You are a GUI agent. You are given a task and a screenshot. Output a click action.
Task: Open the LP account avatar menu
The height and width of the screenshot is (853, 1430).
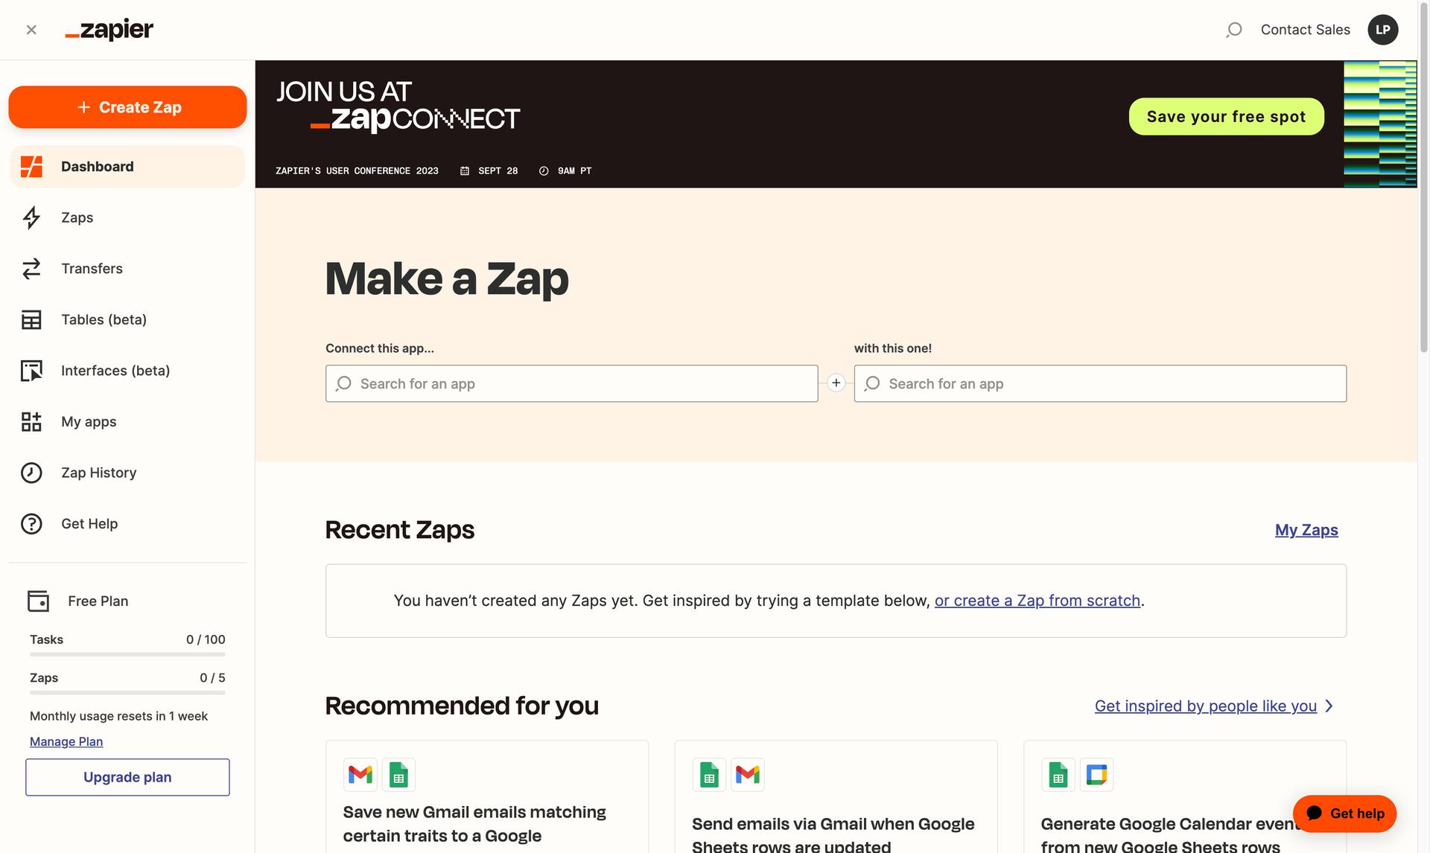[1383, 30]
